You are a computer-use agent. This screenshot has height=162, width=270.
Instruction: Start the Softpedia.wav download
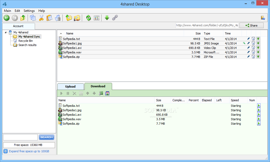click(x=259, y=119)
